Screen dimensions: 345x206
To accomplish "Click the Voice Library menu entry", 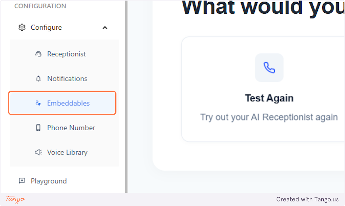I will point(67,152).
